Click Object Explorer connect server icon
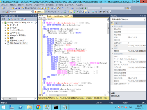The image size is (147, 110). coord(9,19)
